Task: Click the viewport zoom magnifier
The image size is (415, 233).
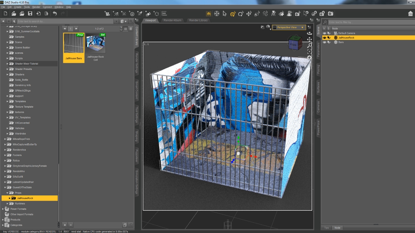Action: 309,46
